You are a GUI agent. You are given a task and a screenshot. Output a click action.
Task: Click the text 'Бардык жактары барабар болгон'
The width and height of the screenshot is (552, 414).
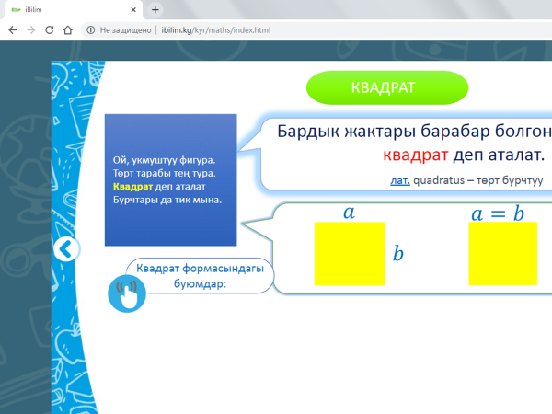click(414, 131)
